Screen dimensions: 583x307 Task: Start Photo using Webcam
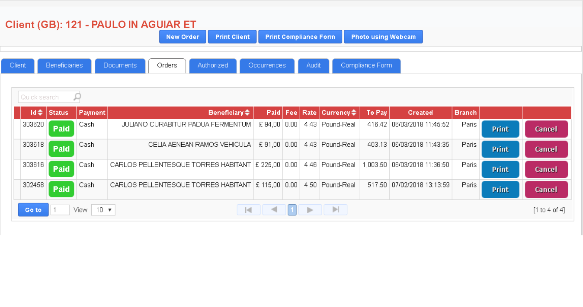383,37
